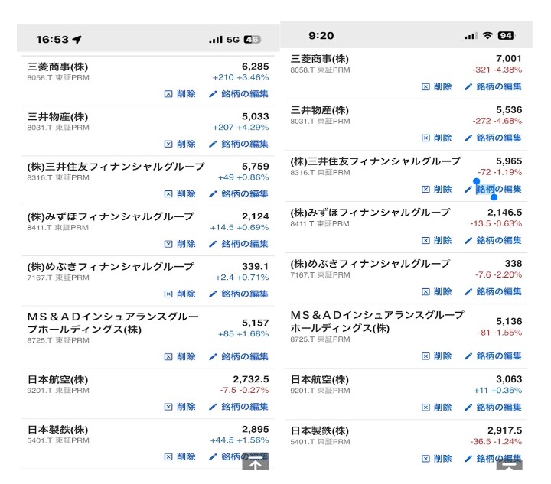551x484 pixels.
Task: Tap the -272 -4.68% change value
Action: click(497, 121)
